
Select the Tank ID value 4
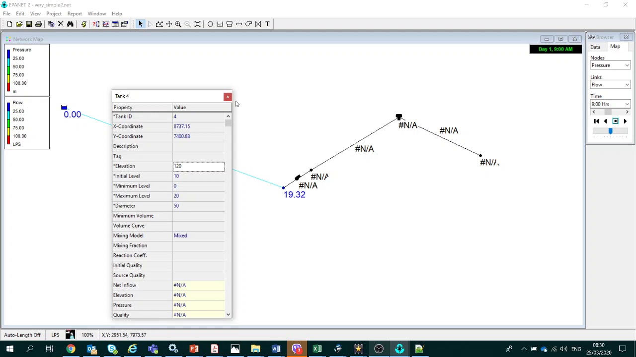[x=198, y=117]
